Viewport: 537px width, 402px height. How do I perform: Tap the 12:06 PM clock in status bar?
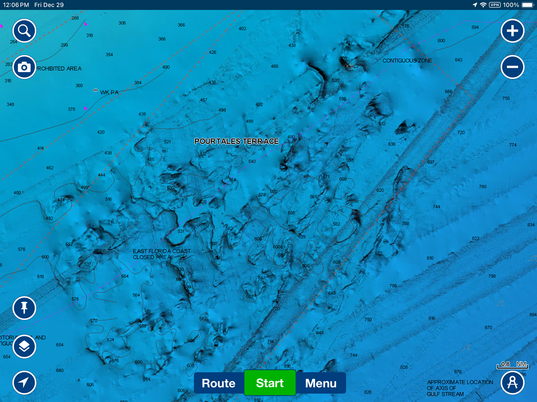[x=16, y=5]
